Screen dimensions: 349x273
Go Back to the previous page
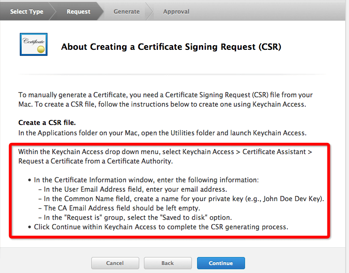click(167, 263)
